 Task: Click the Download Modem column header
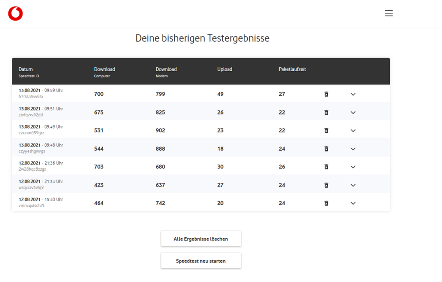(x=166, y=72)
